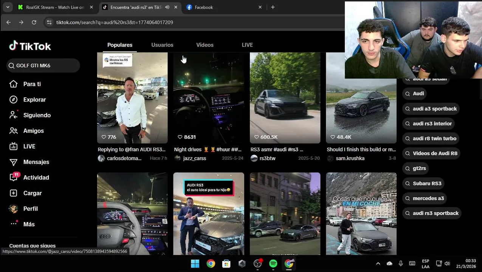Select suggestion 'audi r8 twin turbo'
Viewport: 482px width, 272px height.
[431, 139]
